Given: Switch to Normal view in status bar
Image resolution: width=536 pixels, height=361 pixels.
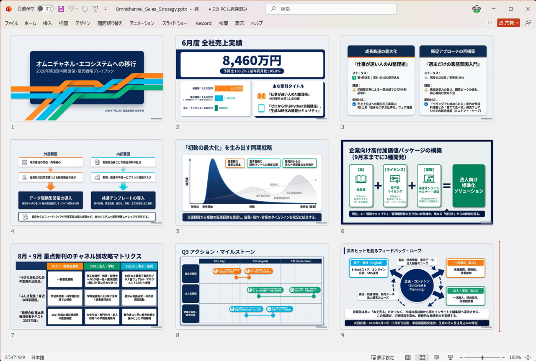Looking at the screenshot, I should 408,358.
